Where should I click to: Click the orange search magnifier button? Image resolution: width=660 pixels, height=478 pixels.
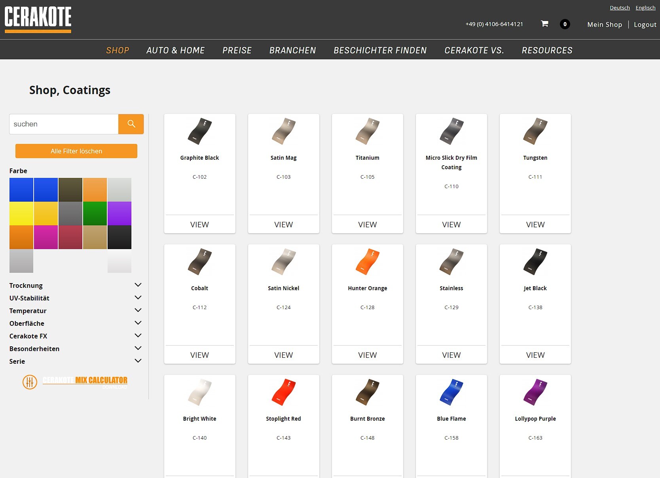click(x=131, y=124)
